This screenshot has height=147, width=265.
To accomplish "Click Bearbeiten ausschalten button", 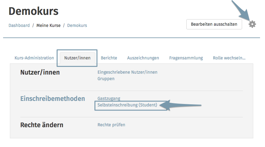I will (x=214, y=24).
